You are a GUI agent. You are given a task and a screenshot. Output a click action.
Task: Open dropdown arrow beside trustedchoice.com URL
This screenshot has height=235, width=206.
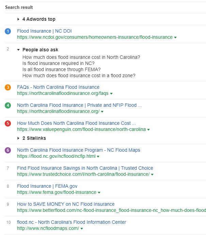pyautogui.click(x=152, y=174)
